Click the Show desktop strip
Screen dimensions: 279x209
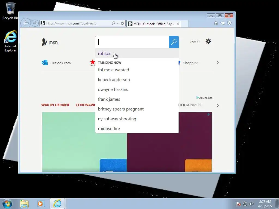point(277,204)
